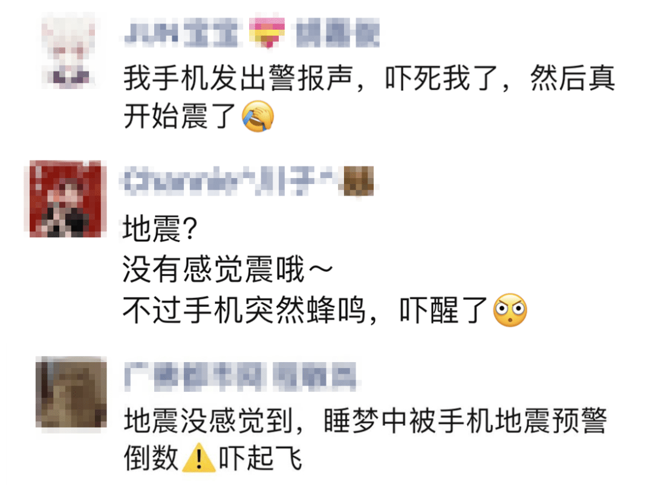Select the text 开始震了 in first comment
Image resolution: width=653 pixels, height=485 pixels.
pos(180,116)
